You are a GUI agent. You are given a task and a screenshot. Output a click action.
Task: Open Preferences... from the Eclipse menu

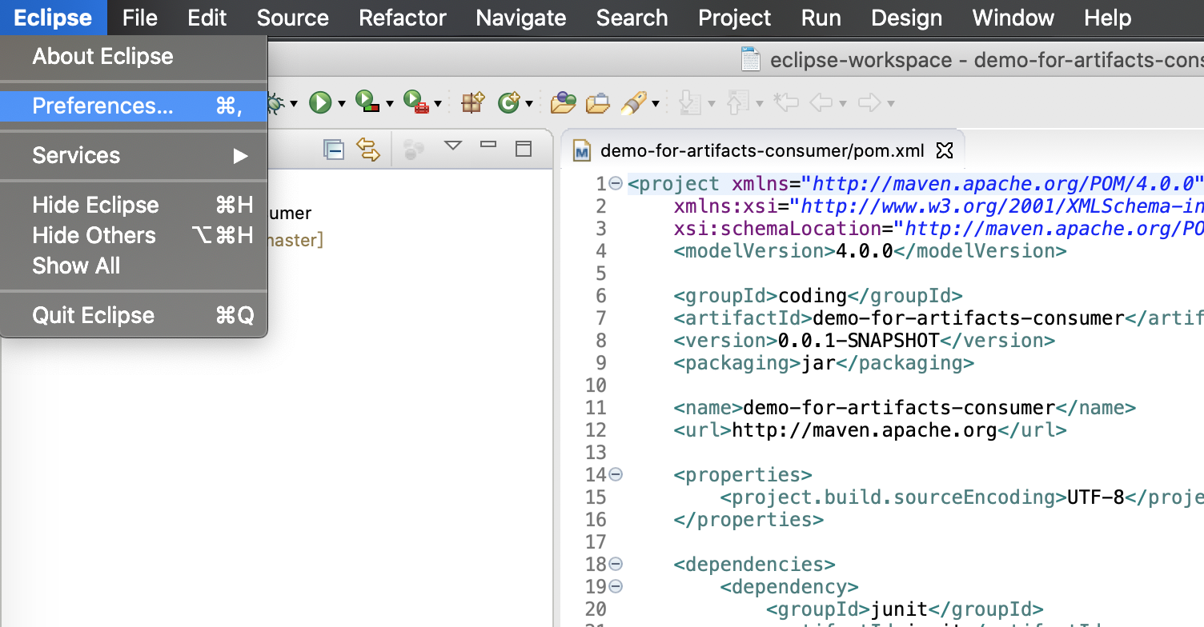[x=134, y=106]
